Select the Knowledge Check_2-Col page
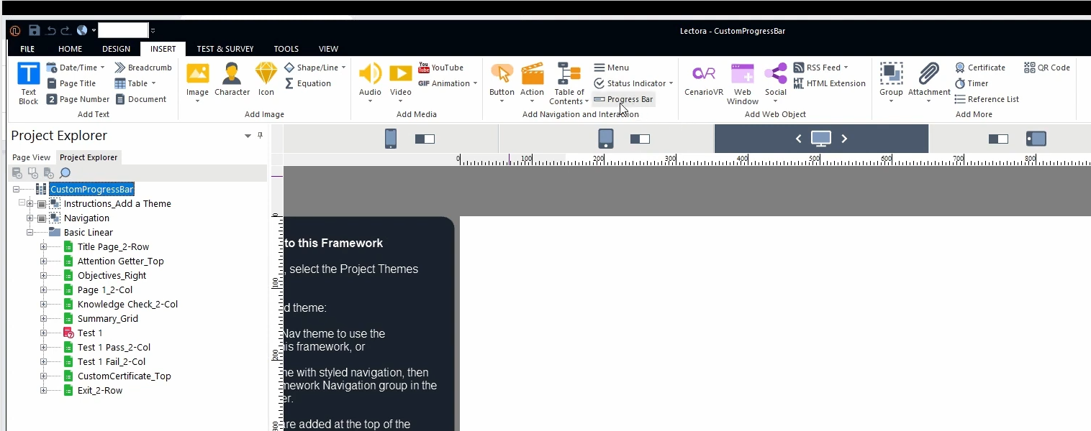Viewport: 1091px width, 431px height. pos(127,304)
